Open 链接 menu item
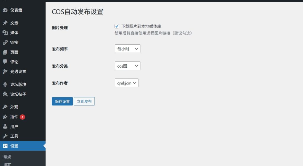Screen dimensions: 303x166 (x=22, y=43)
